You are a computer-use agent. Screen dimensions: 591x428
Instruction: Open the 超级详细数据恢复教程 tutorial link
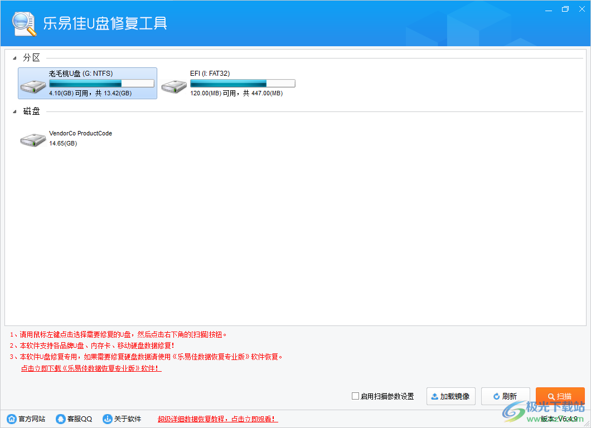click(x=217, y=419)
